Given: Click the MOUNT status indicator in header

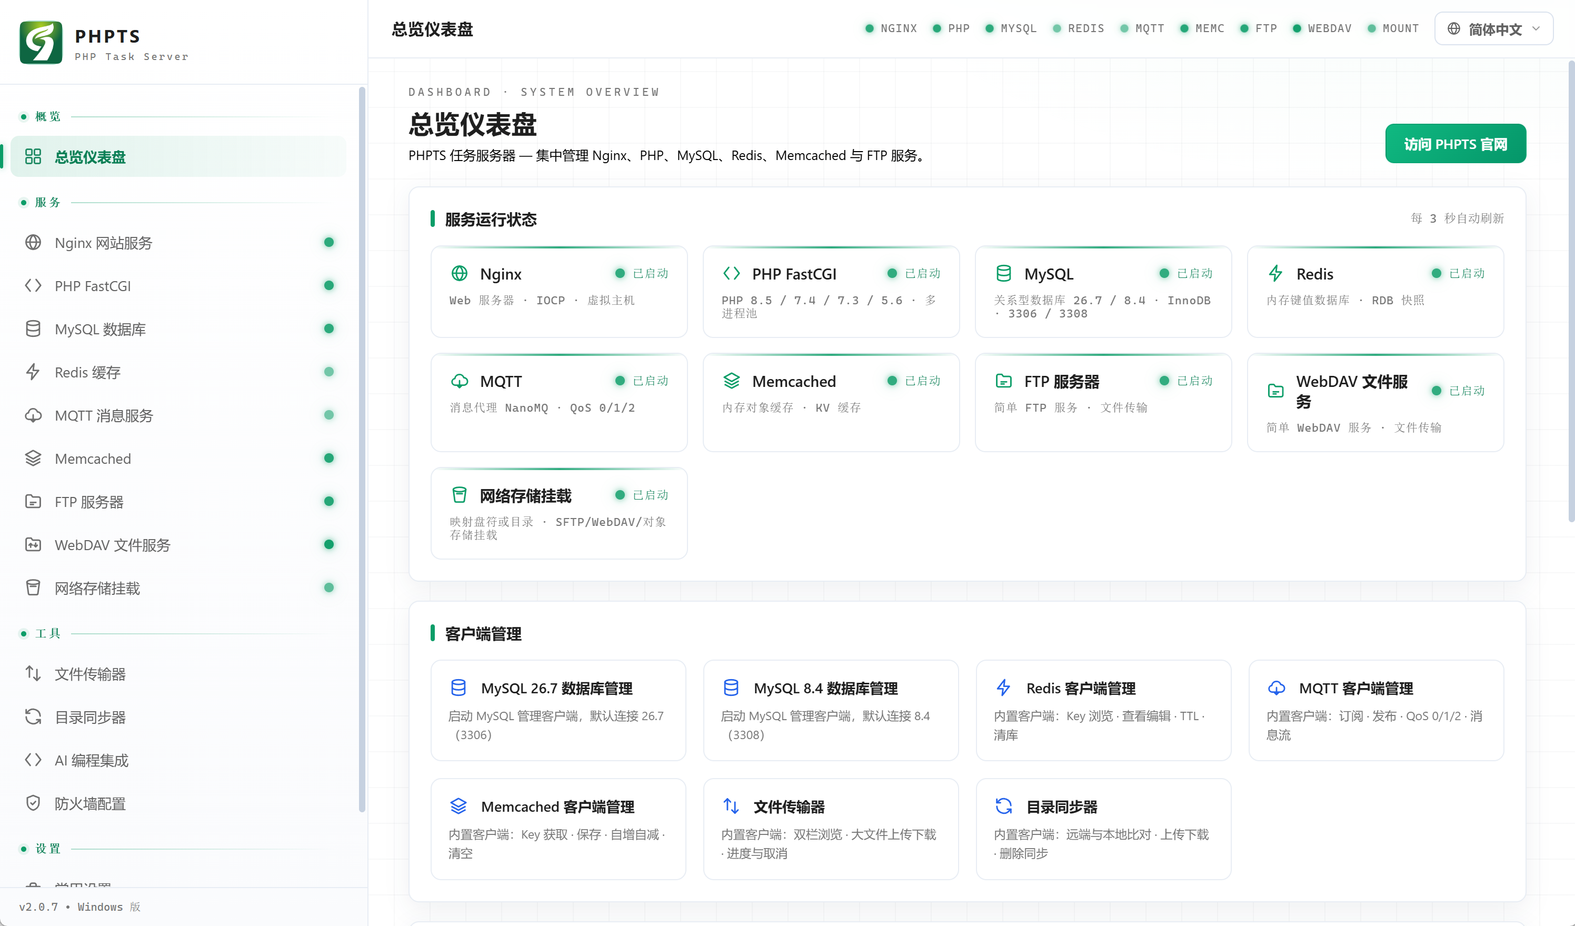Looking at the screenshot, I should tap(1393, 28).
